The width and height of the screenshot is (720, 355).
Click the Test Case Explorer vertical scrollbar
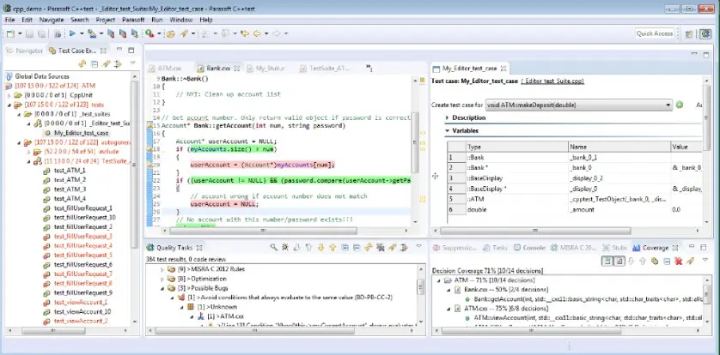point(135,165)
